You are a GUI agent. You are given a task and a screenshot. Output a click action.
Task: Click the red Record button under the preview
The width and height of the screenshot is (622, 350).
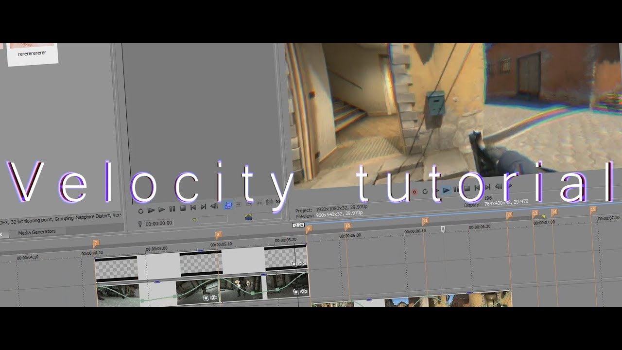pos(415,192)
